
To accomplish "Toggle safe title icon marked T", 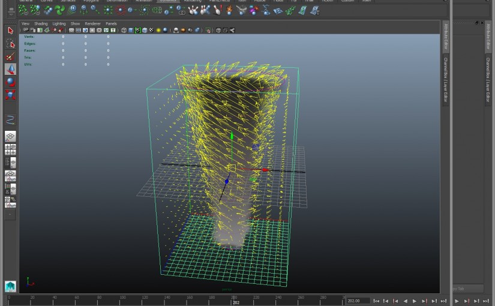I will (x=113, y=31).
